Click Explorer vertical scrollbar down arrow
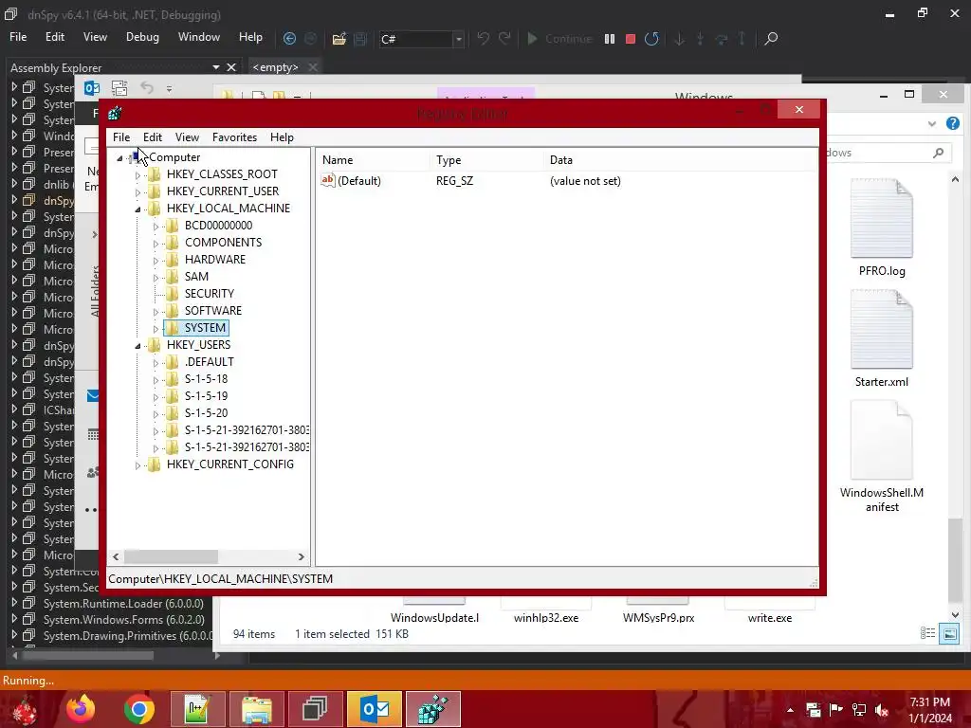Viewport: 971px width, 728px height. [x=954, y=614]
